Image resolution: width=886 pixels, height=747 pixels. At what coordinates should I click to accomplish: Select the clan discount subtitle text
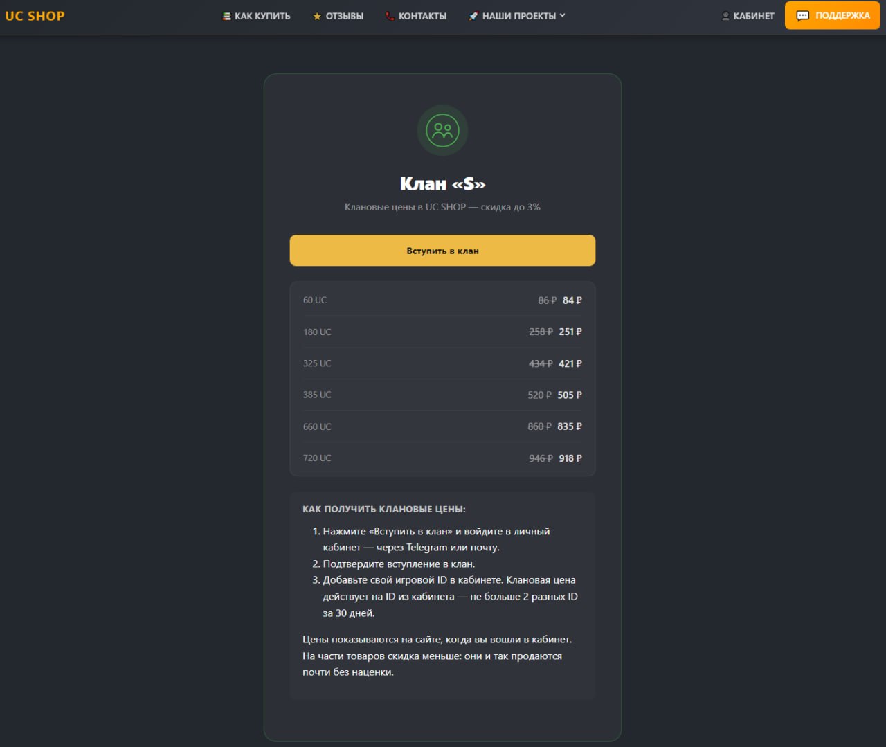443,207
